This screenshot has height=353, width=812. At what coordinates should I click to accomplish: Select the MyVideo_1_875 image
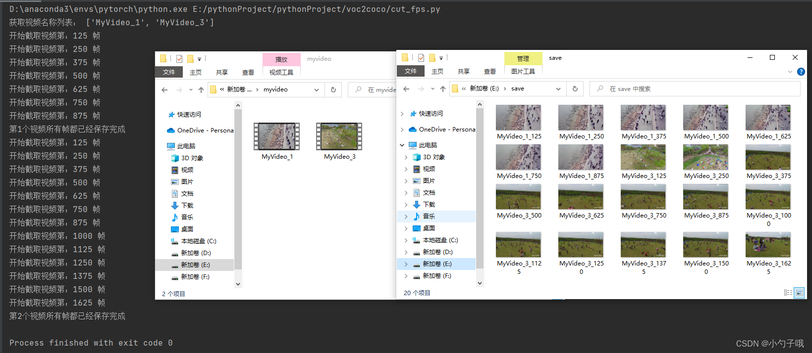pyautogui.click(x=581, y=162)
